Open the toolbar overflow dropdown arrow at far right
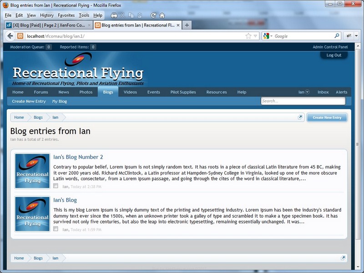This screenshot has height=273, width=364. click(356, 36)
